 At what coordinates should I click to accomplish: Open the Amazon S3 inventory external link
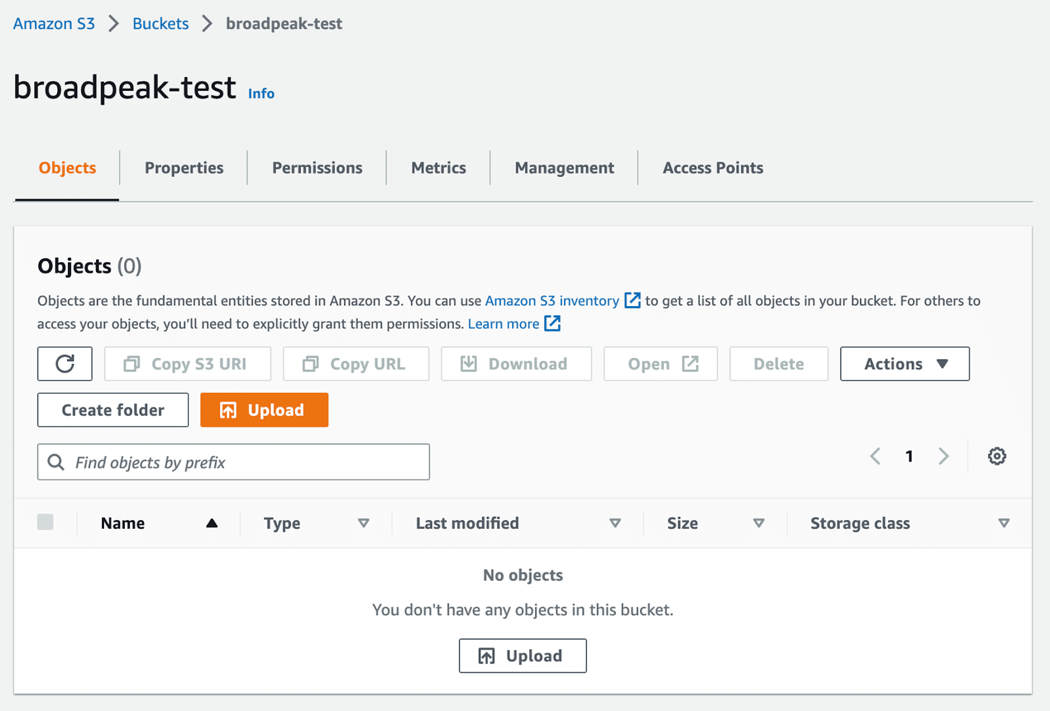[551, 301]
